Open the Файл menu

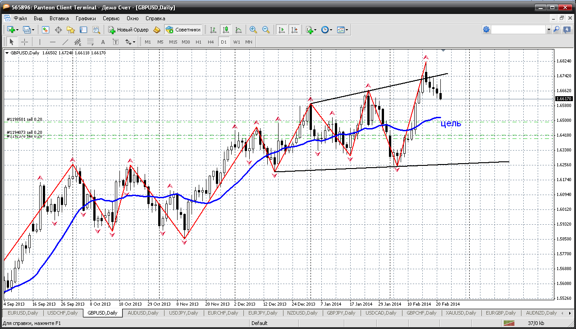coord(20,18)
